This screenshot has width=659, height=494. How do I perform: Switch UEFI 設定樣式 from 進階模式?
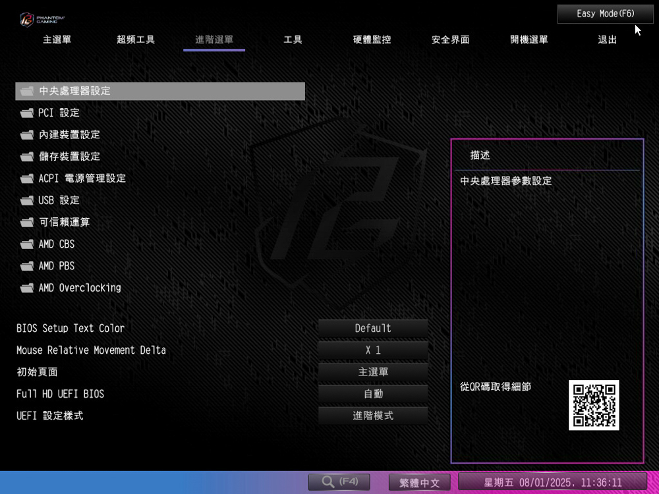tap(372, 416)
